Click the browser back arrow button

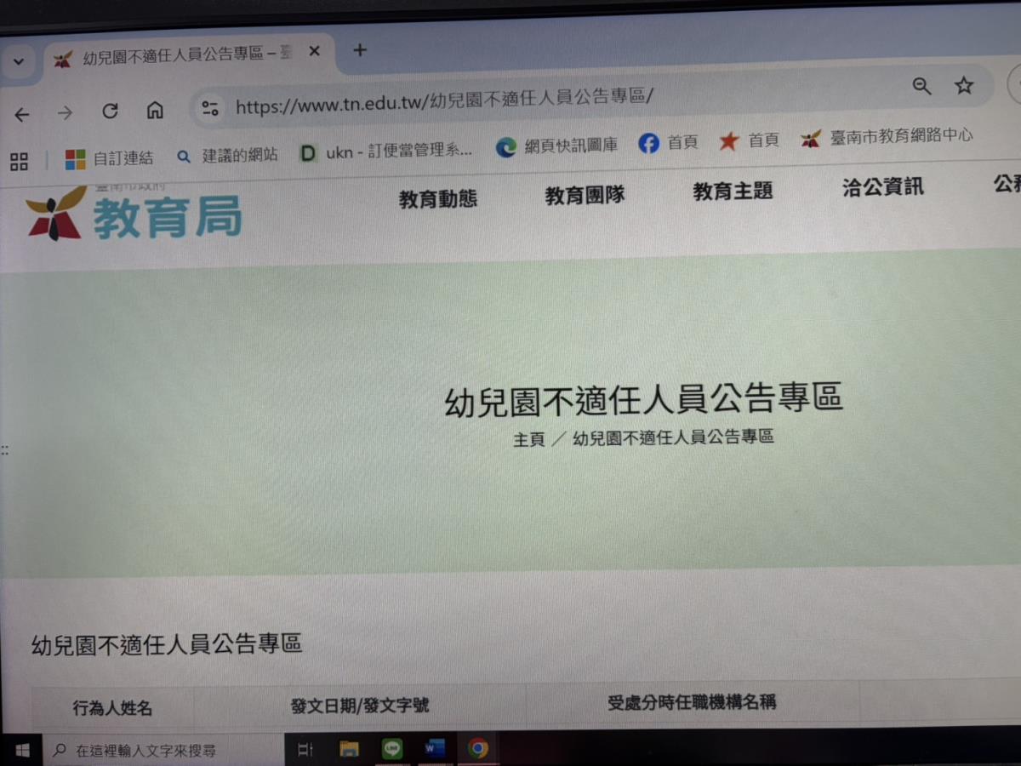22,113
